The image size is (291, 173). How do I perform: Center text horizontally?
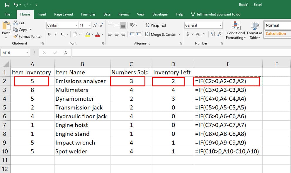click(117, 34)
